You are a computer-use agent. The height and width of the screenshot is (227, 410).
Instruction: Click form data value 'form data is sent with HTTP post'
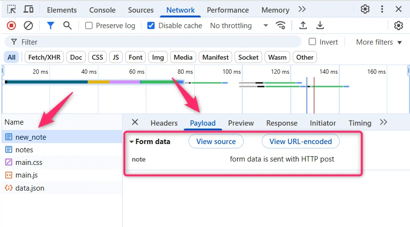coord(282,159)
